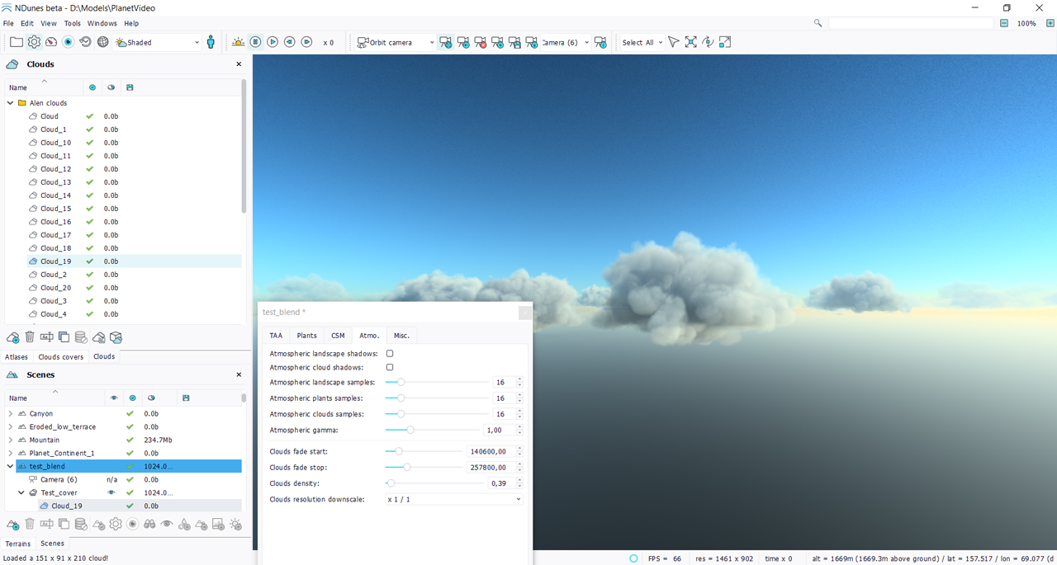Open settings gear icon in top toolbar
1057x565 pixels.
pos(34,42)
